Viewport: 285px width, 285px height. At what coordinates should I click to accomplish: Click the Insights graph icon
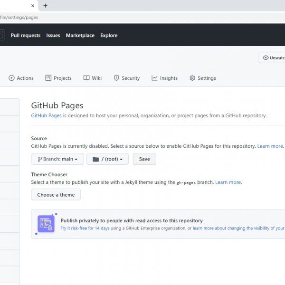coord(154,78)
